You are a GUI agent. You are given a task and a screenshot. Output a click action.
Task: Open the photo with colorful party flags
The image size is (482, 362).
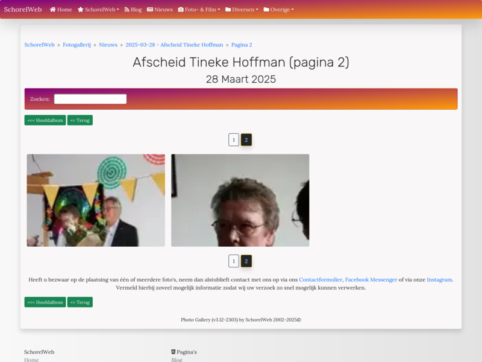pyautogui.click(x=96, y=200)
